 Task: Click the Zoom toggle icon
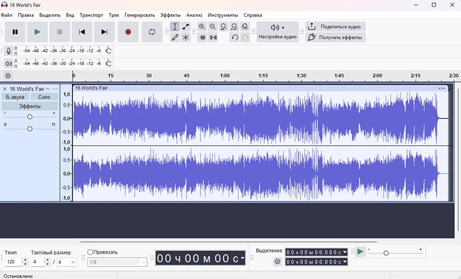click(x=245, y=27)
